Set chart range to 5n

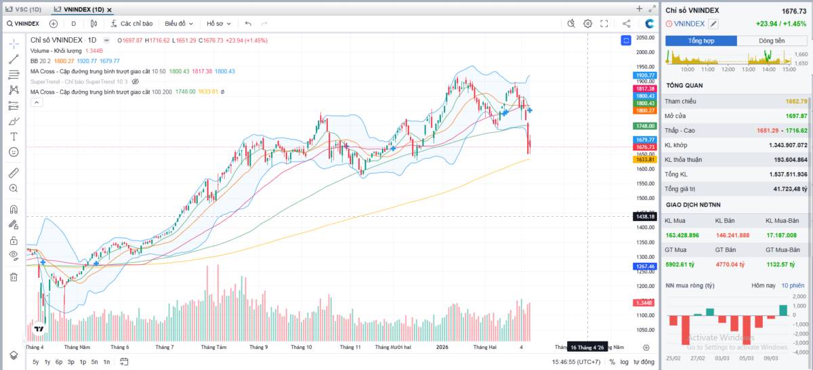coord(94,362)
